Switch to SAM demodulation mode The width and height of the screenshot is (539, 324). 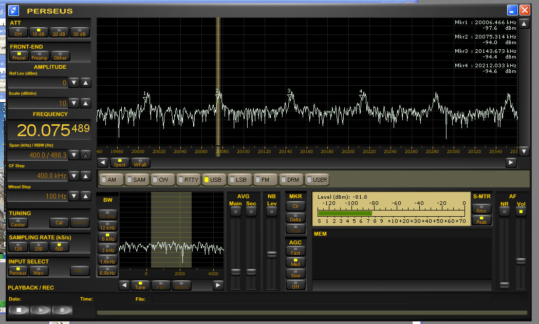[137, 180]
